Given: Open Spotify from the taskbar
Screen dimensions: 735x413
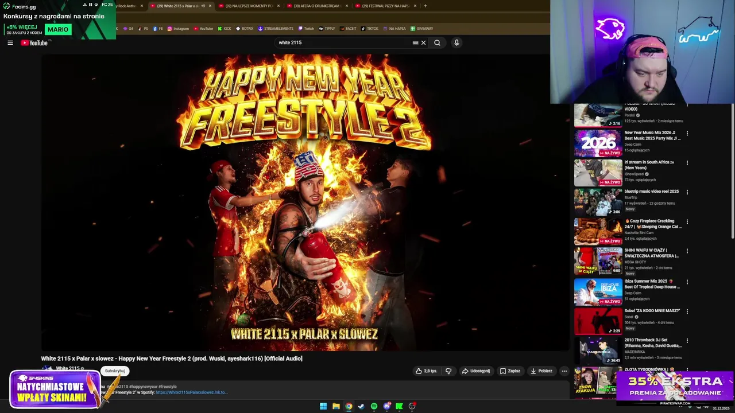Looking at the screenshot, I should coord(374,406).
